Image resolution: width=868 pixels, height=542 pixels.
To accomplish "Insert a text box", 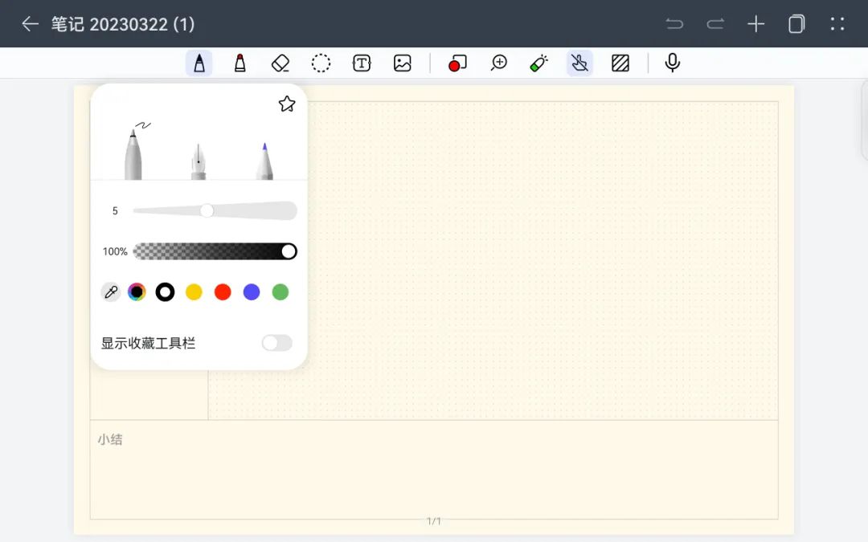I will pyautogui.click(x=362, y=63).
